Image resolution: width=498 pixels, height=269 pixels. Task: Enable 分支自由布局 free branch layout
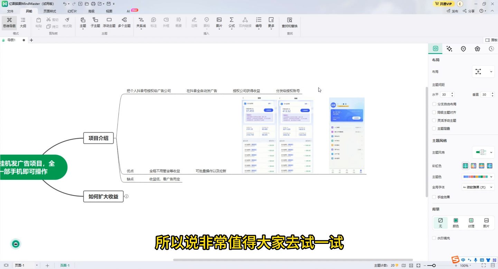[x=434, y=104]
